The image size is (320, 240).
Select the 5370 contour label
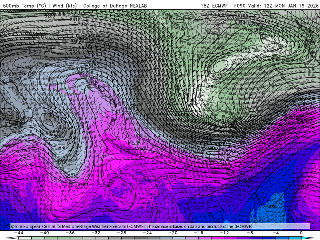pos(92,30)
